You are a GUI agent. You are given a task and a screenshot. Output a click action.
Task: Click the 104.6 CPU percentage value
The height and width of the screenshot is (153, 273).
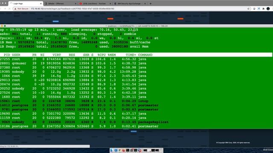(101, 59)
